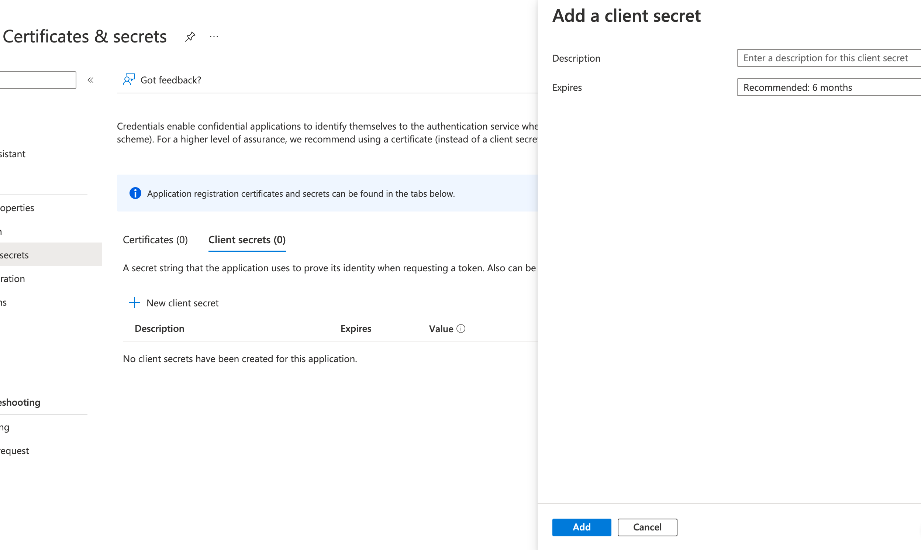Click the user feedback avatar icon

(130, 79)
